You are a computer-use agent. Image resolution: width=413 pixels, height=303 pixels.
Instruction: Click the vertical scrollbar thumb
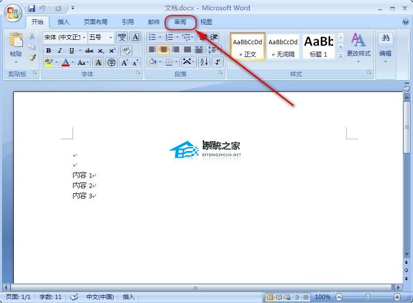407,127
